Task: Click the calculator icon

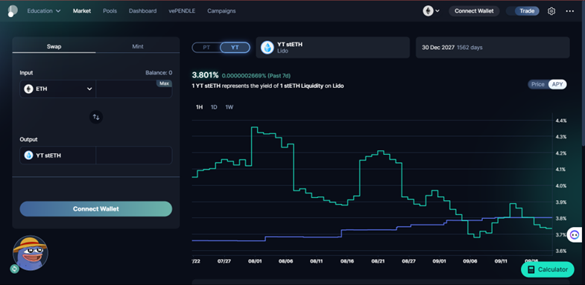Action: pyautogui.click(x=531, y=269)
